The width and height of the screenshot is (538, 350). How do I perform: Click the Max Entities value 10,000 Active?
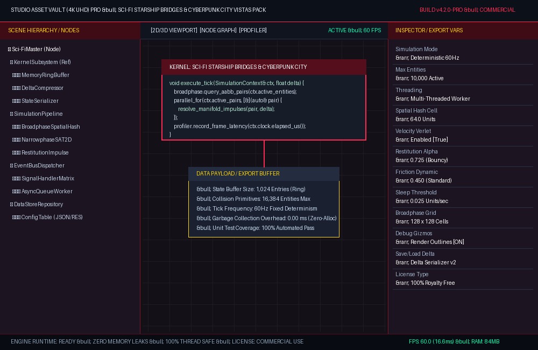tap(419, 78)
